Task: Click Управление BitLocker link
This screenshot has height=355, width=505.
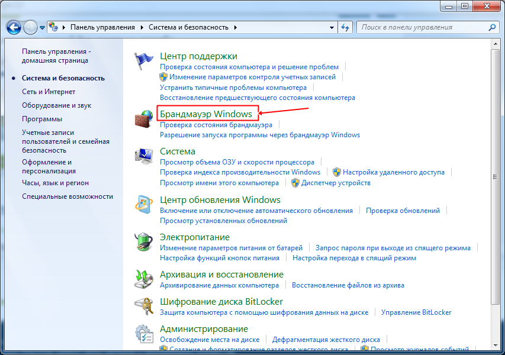Action: [x=416, y=312]
